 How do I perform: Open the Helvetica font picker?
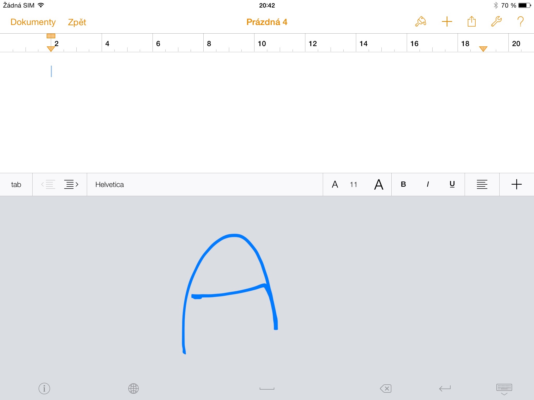[110, 184]
